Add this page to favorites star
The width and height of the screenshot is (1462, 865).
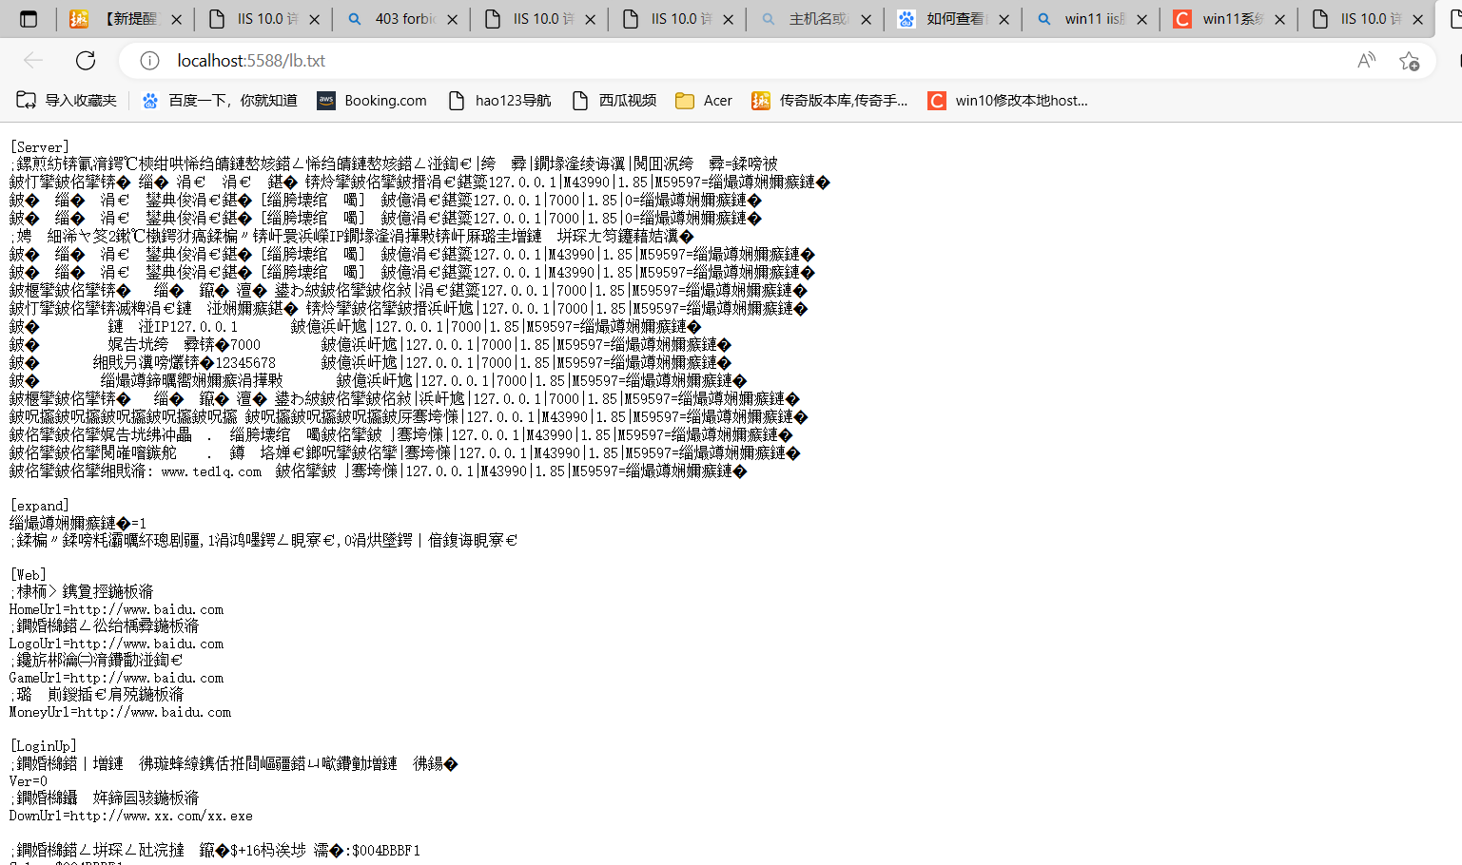point(1409,61)
